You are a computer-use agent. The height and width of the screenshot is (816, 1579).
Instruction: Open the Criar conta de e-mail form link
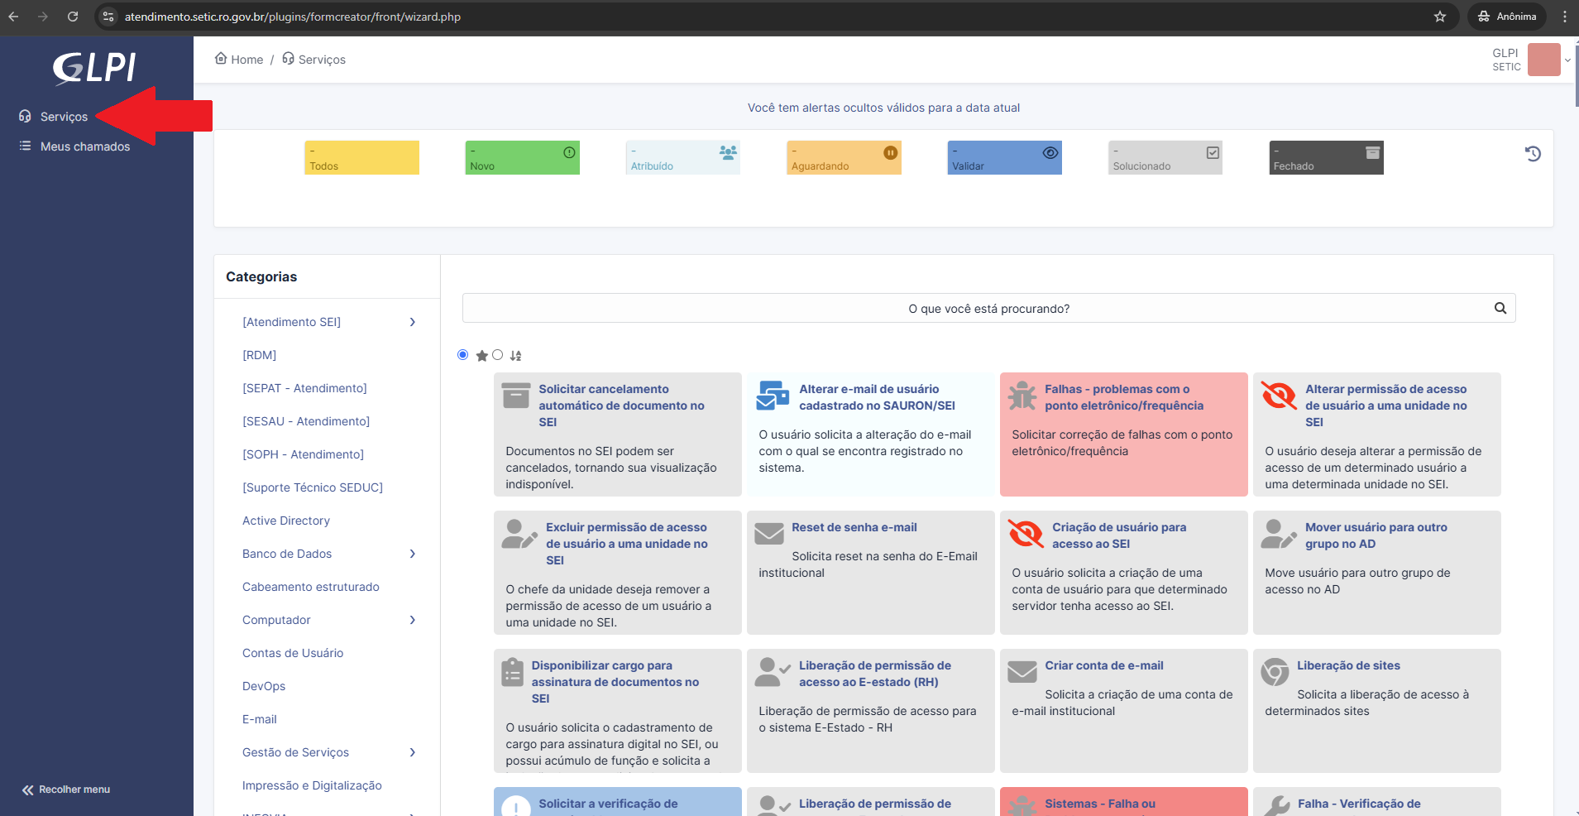pos(1103,665)
